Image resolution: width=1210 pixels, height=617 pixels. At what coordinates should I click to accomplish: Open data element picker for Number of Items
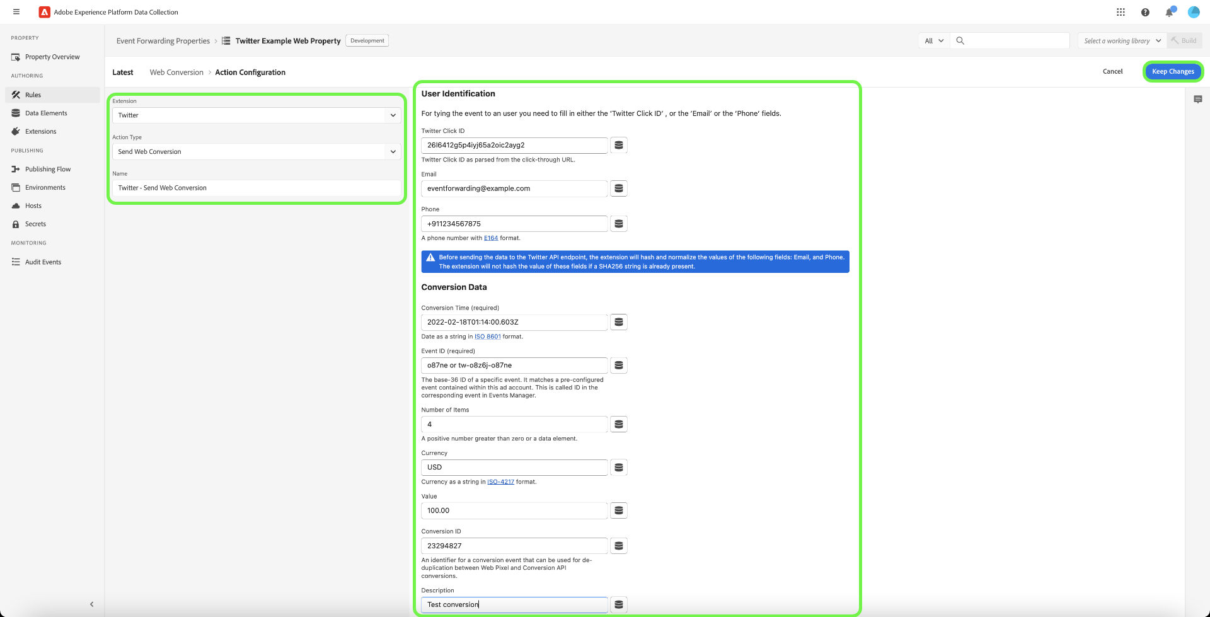(619, 424)
